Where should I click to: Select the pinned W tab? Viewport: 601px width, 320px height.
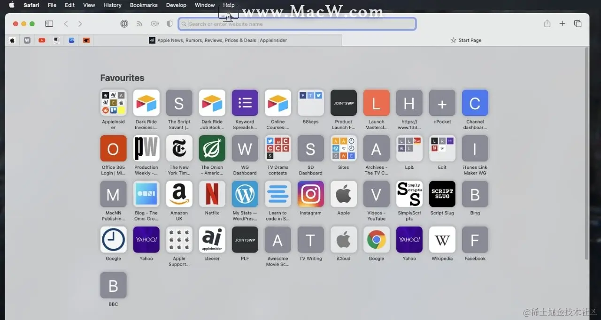[27, 40]
